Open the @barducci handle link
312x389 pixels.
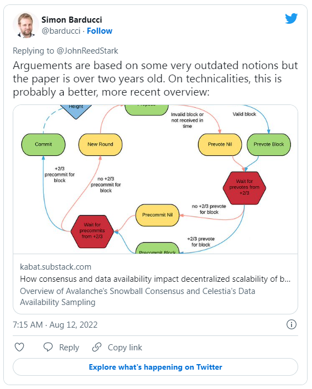point(61,31)
